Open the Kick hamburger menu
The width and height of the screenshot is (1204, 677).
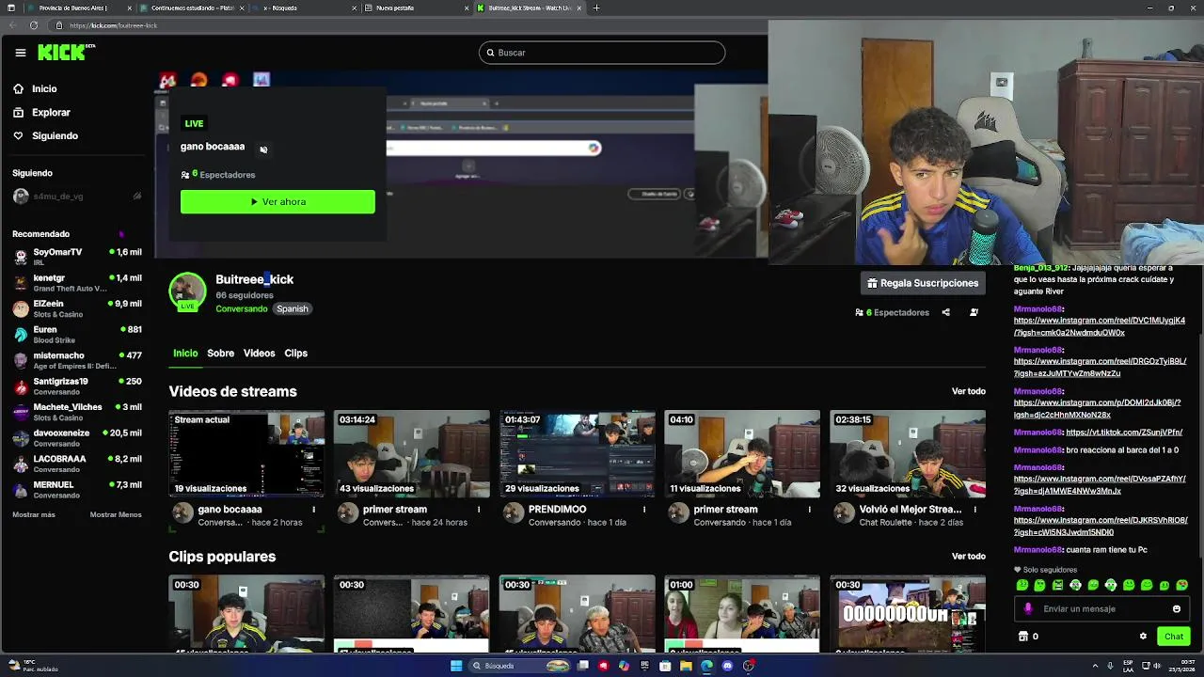[x=20, y=53]
